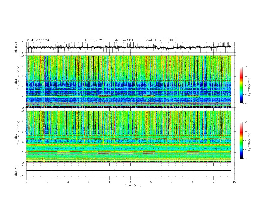Screen dimensions: 264x204
Task: Click the 'VLF Spectra' title text
Action: pos(38,40)
